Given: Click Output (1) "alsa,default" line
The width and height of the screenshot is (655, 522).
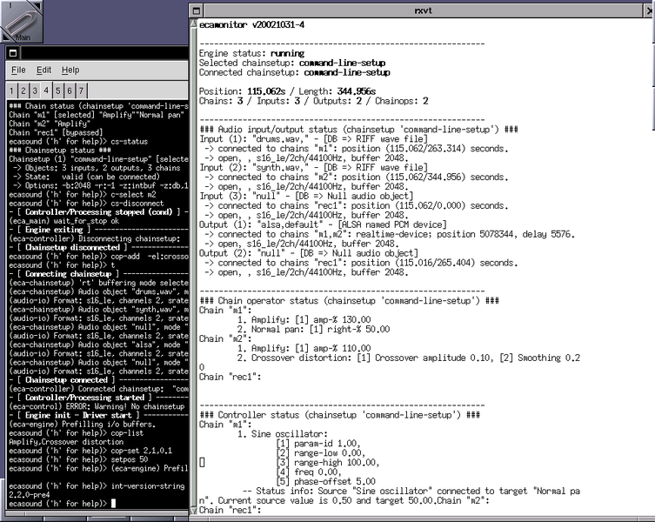Looking at the screenshot, I should pyautogui.click(x=323, y=224).
